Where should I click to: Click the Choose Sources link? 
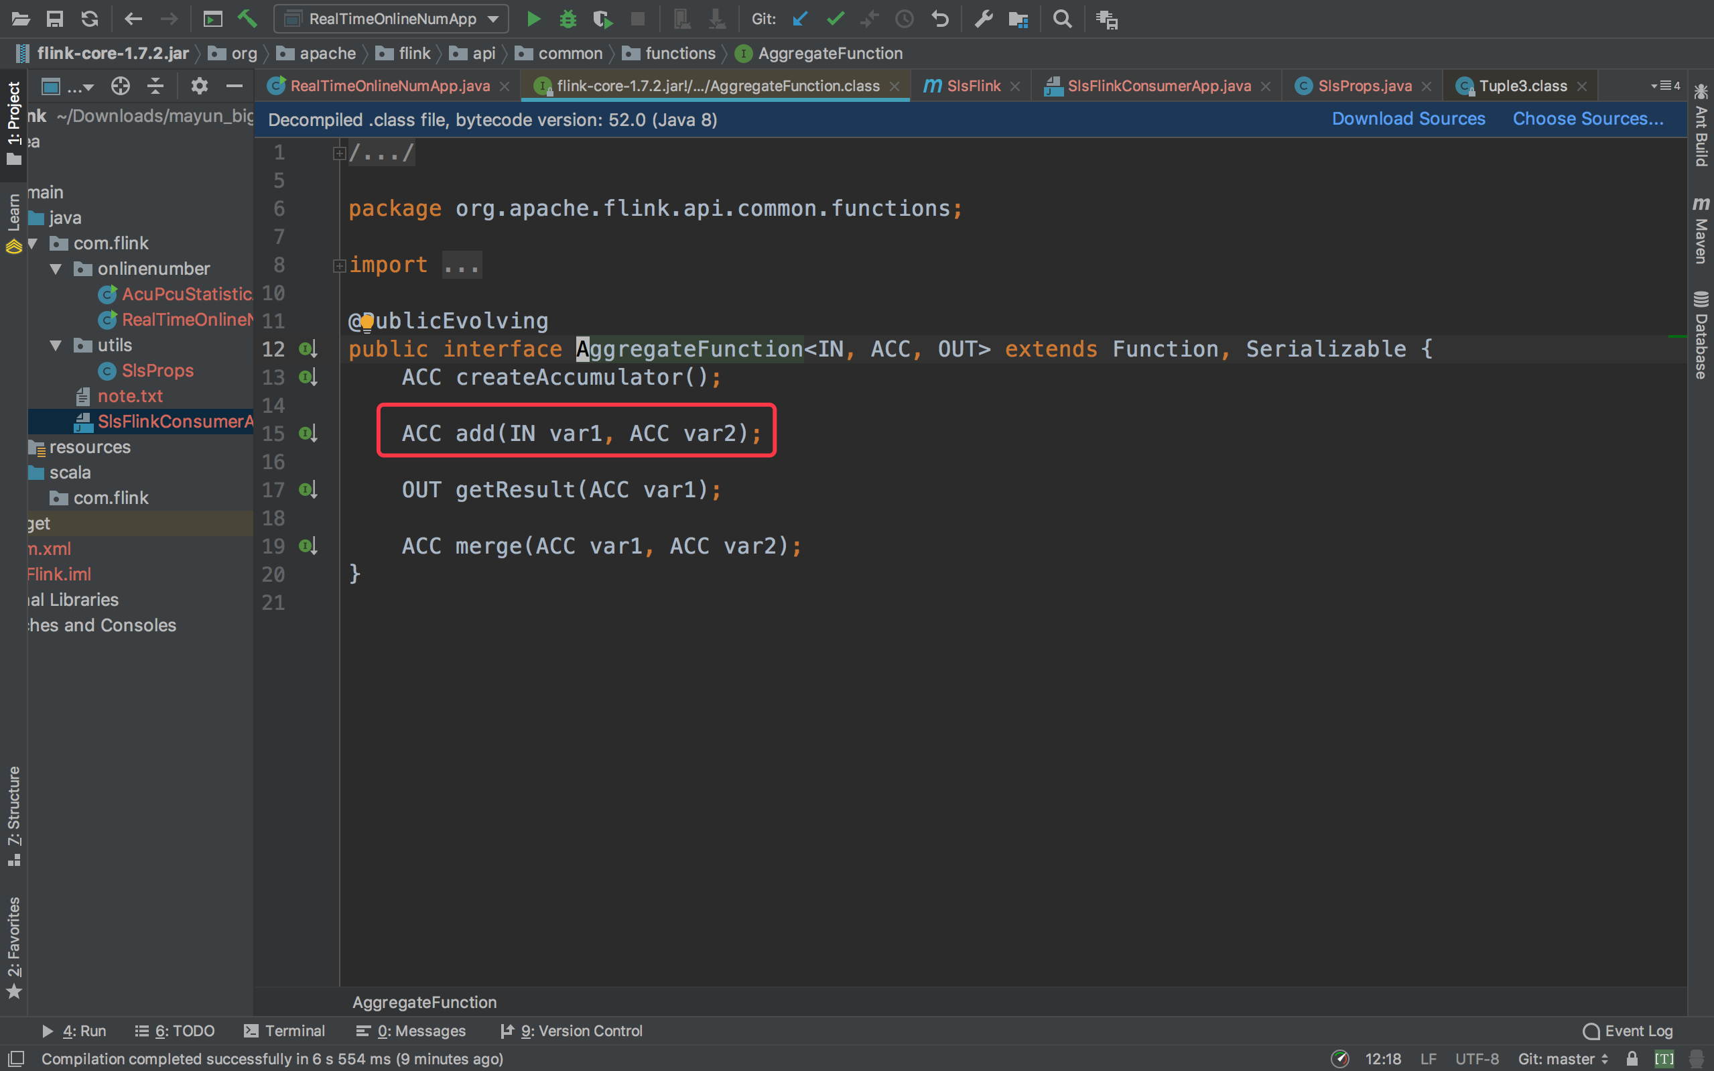pyautogui.click(x=1588, y=119)
